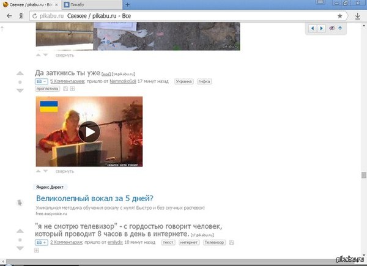Upvote the post 'Да заткнись ты уже'

[x=20, y=73]
